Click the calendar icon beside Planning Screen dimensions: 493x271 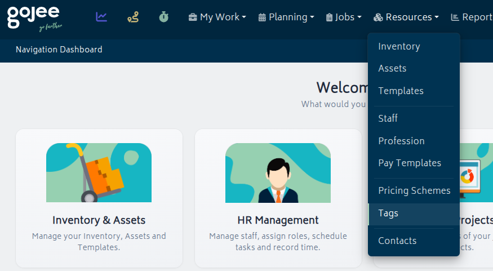click(x=262, y=17)
